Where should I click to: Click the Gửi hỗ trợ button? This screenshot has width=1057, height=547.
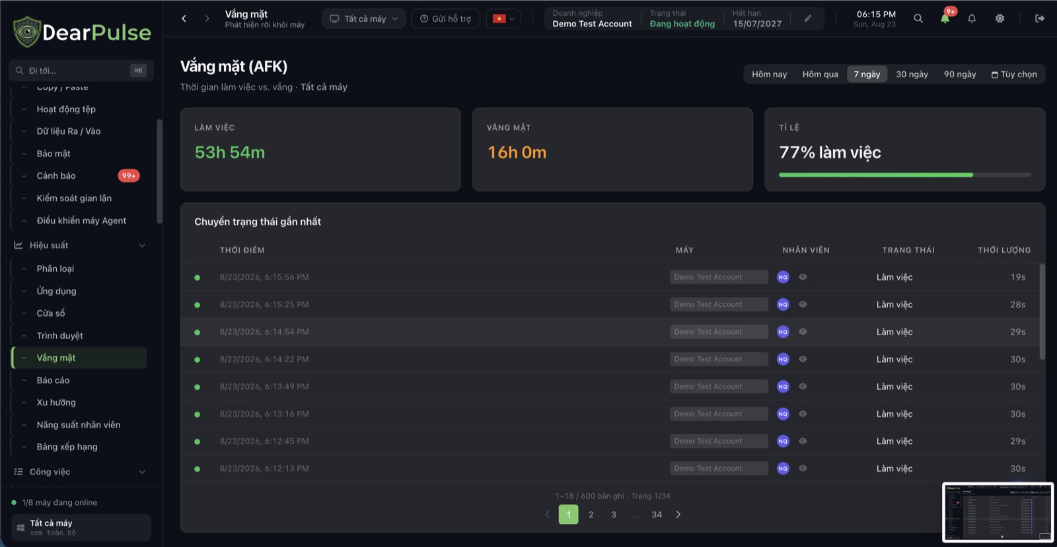click(x=445, y=18)
